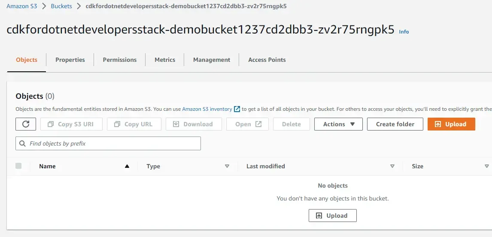
Task: Click the Type column header
Action: point(153,166)
